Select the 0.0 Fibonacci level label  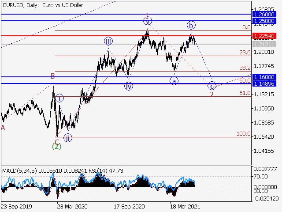point(246,27)
